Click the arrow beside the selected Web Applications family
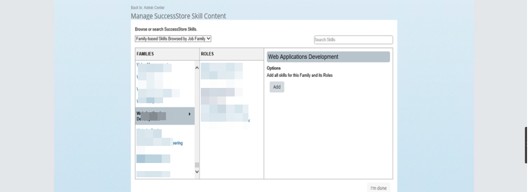This screenshot has height=192, width=528. click(189, 114)
